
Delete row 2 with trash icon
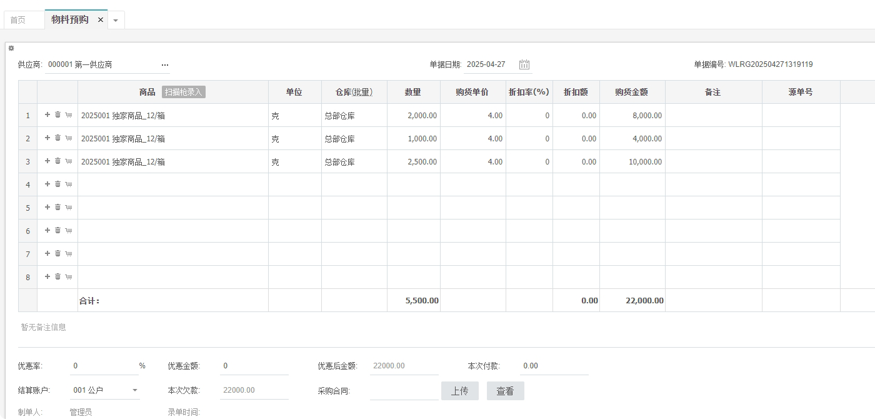(57, 138)
